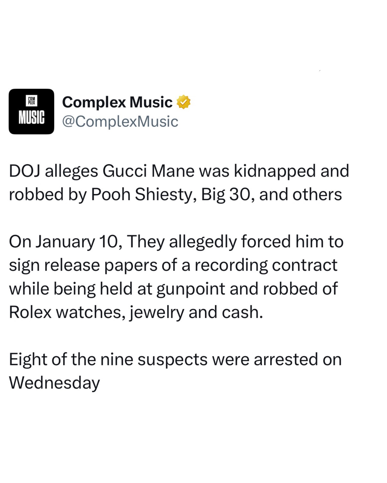The height and width of the screenshot is (483, 387).
Task: Click the word 'kidnapped'
Action: pos(275,171)
